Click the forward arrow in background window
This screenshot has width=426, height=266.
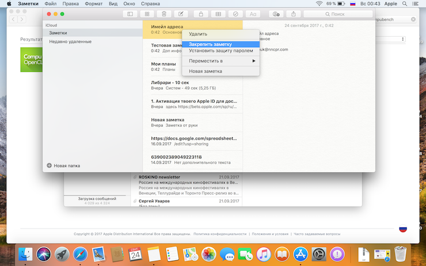point(22,20)
